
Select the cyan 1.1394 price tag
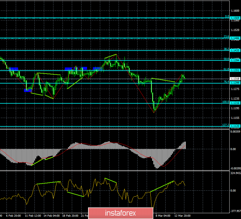click(235, 60)
